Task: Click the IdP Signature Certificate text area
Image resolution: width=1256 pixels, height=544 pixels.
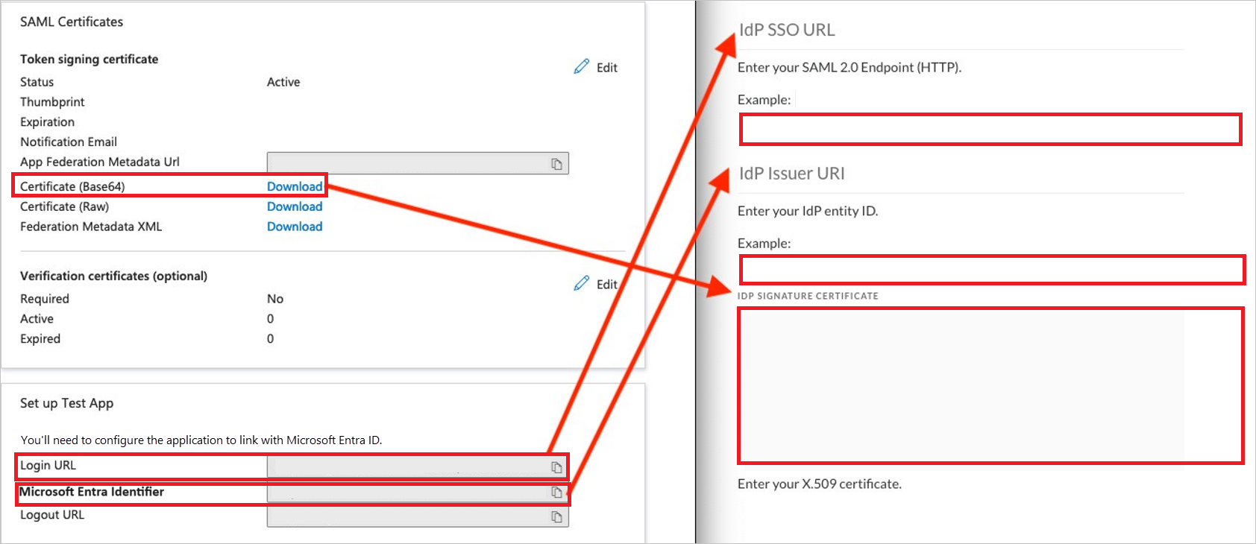Action: 990,385
